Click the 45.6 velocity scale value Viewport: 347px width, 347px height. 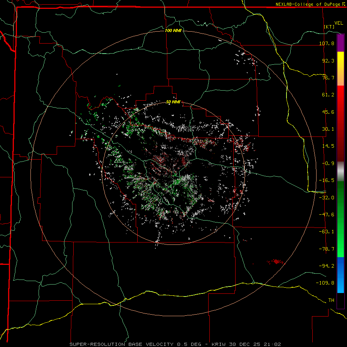328,112
